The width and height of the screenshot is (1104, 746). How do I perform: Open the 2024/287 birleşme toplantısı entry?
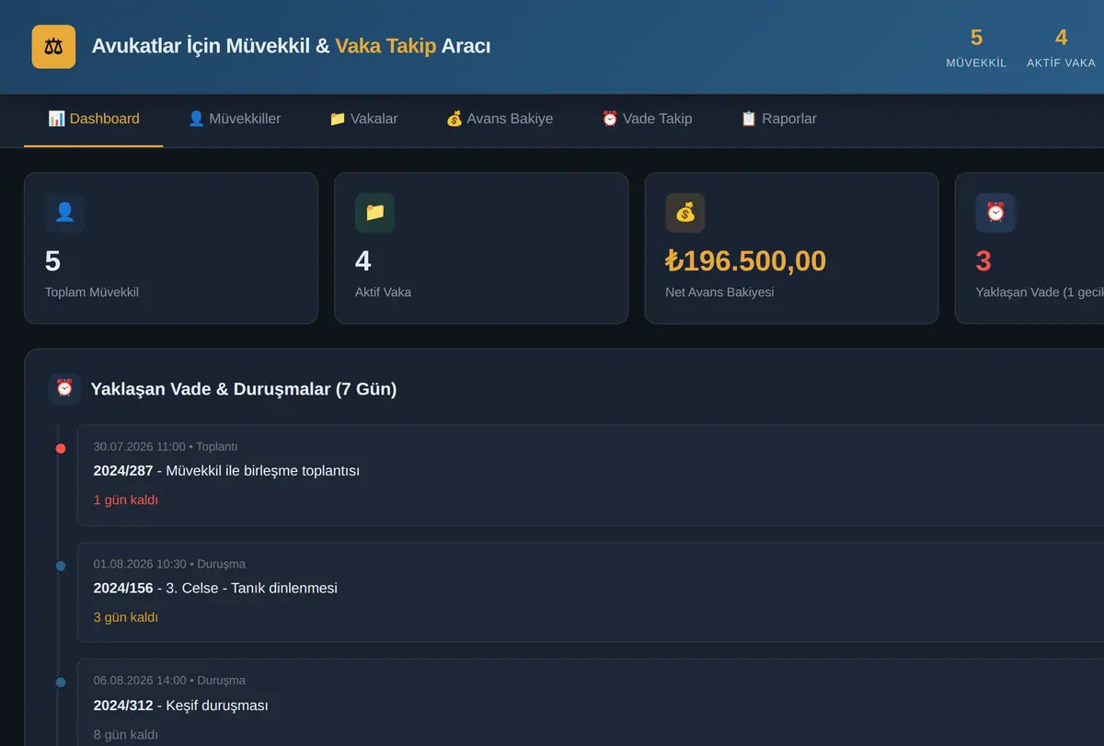click(591, 475)
